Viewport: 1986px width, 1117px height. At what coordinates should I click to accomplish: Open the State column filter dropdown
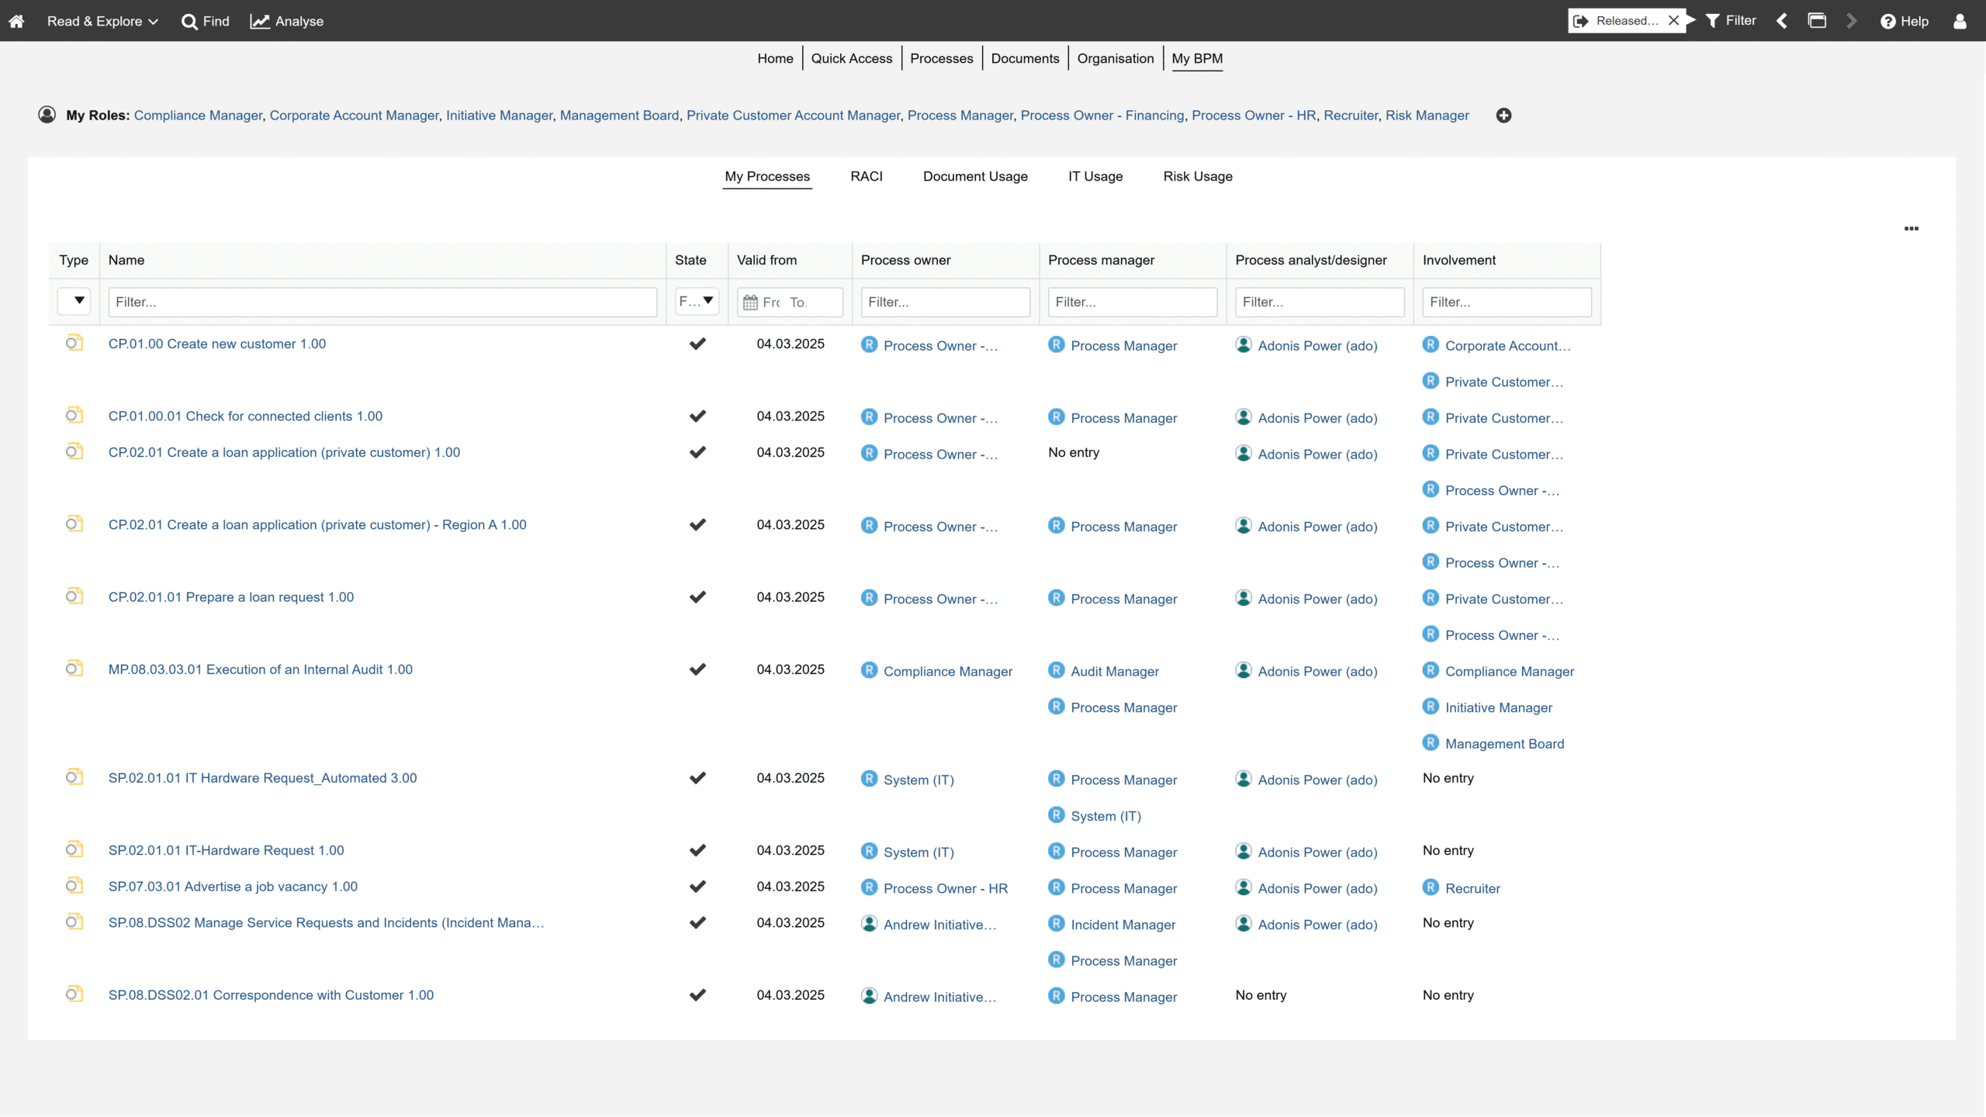pos(697,301)
